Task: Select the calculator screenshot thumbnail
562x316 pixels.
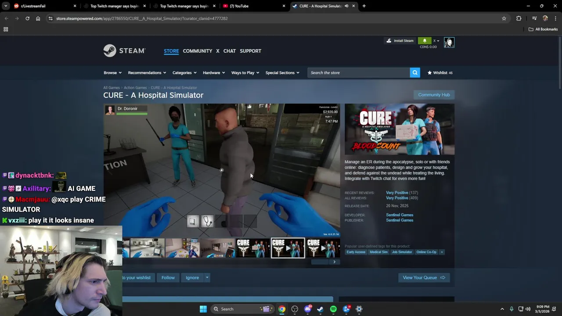Action: click(218, 248)
